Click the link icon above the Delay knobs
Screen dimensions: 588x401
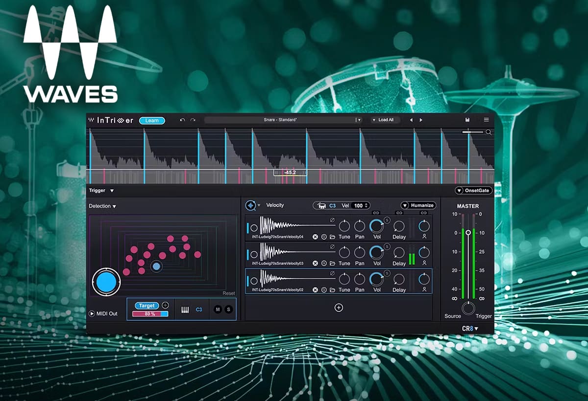[399, 213]
